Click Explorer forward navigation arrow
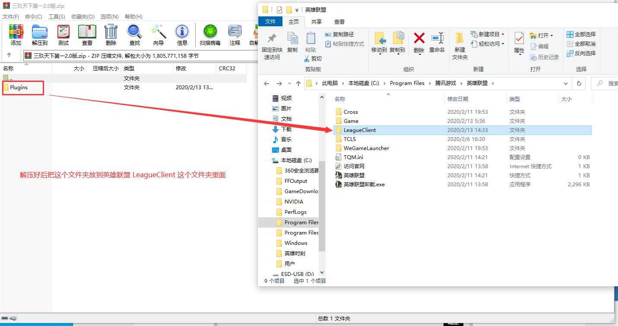This screenshot has height=326, width=618. [279, 84]
